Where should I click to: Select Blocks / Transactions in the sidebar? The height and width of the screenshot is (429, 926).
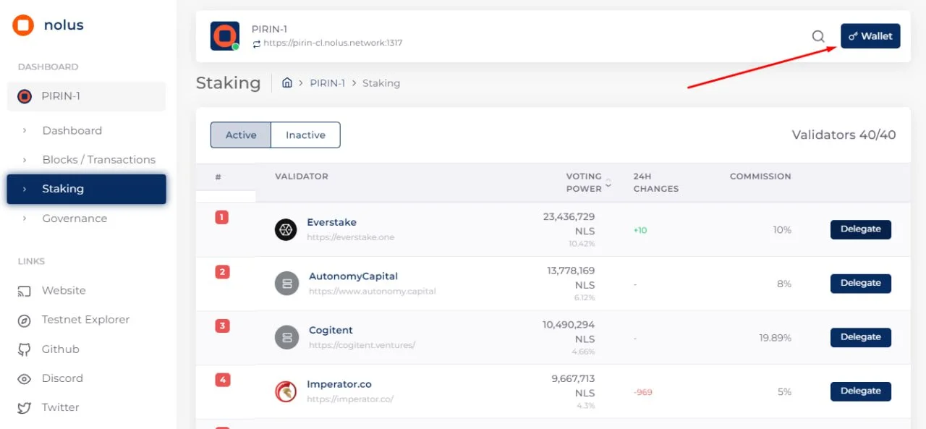[x=98, y=159]
